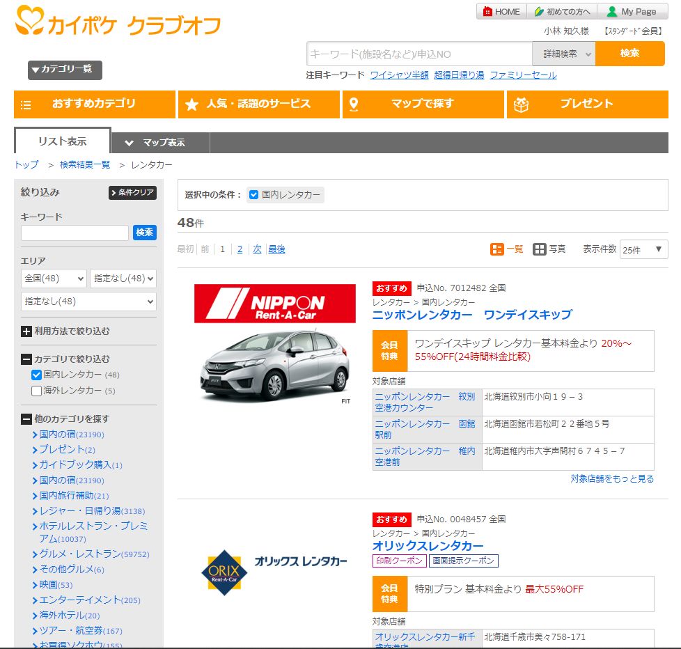Click the orange 検索 button in header
This screenshot has width=681, height=649.
pyautogui.click(x=629, y=54)
